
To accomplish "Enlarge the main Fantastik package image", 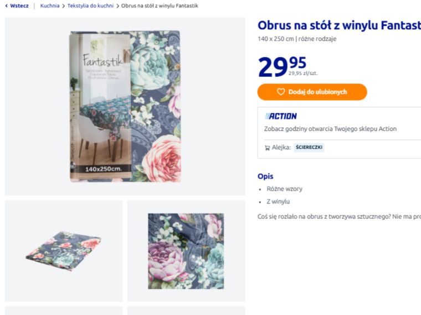I will (x=125, y=106).
